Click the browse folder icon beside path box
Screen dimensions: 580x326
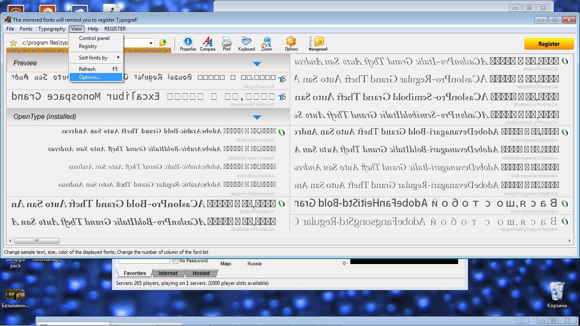163,43
